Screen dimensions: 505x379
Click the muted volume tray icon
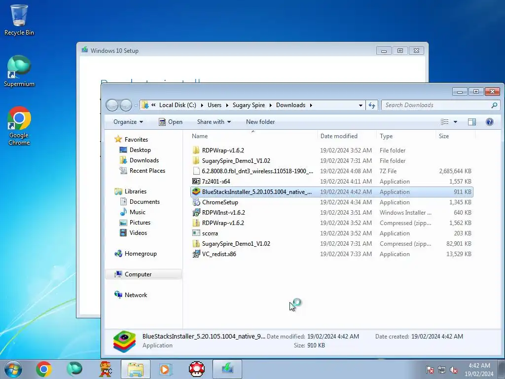pyautogui.click(x=454, y=370)
